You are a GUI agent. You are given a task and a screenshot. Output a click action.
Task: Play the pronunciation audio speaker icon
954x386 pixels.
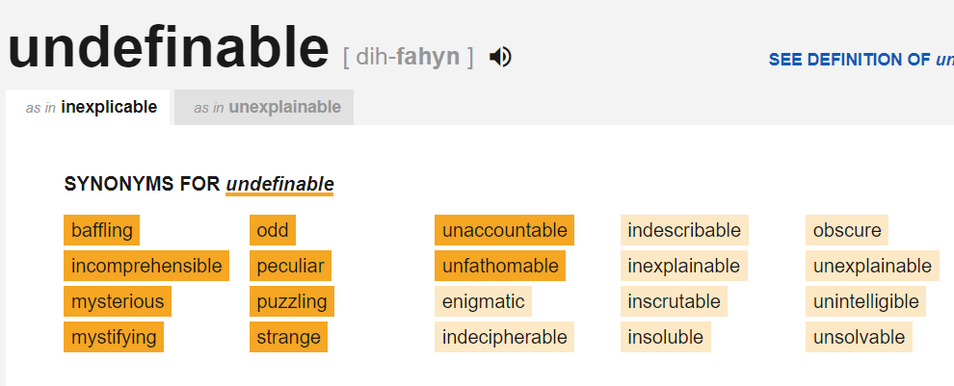[500, 58]
